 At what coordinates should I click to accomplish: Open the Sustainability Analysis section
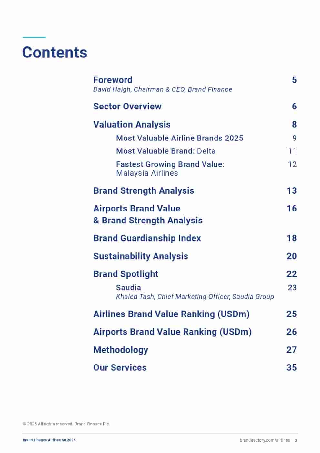(x=140, y=256)
